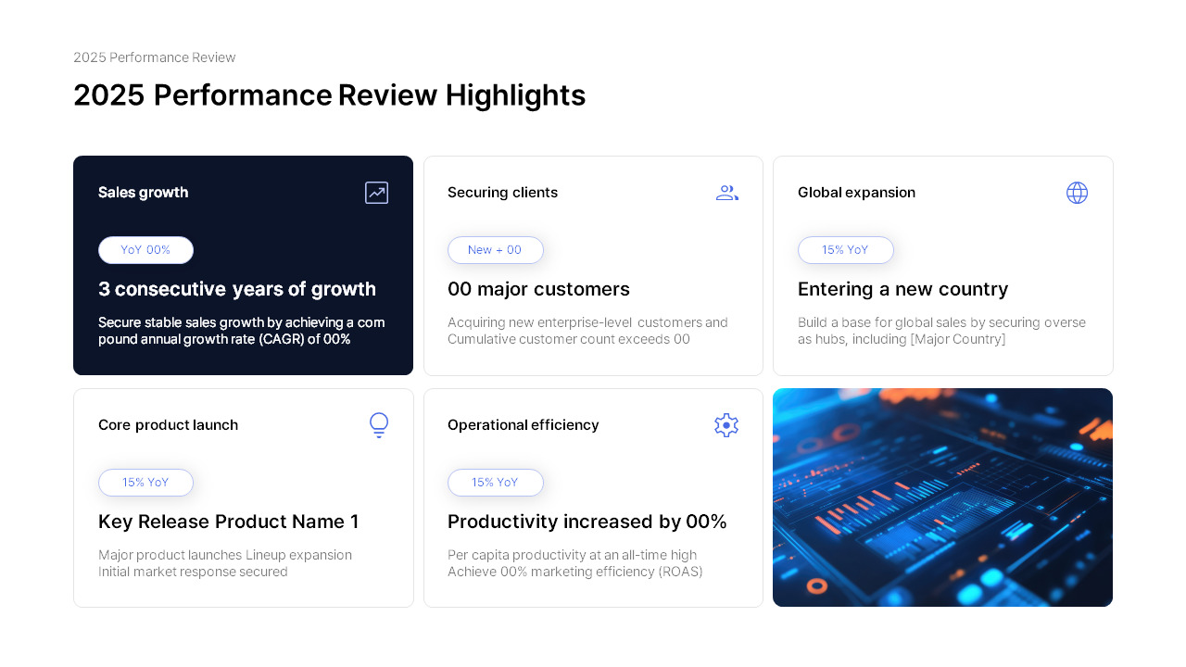
Task: Click the lightbulb icon in Core product launch
Action: [379, 425]
